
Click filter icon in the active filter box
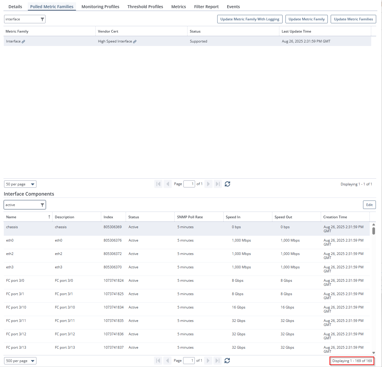pyautogui.click(x=42, y=205)
